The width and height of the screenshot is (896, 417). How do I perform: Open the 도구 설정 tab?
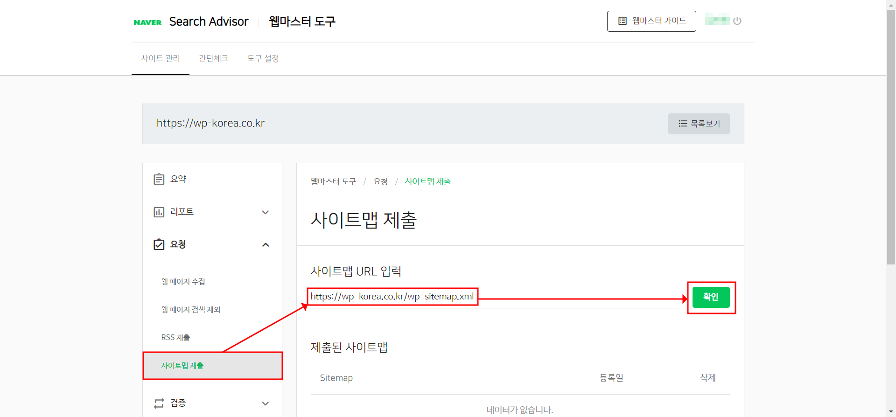[x=263, y=58]
